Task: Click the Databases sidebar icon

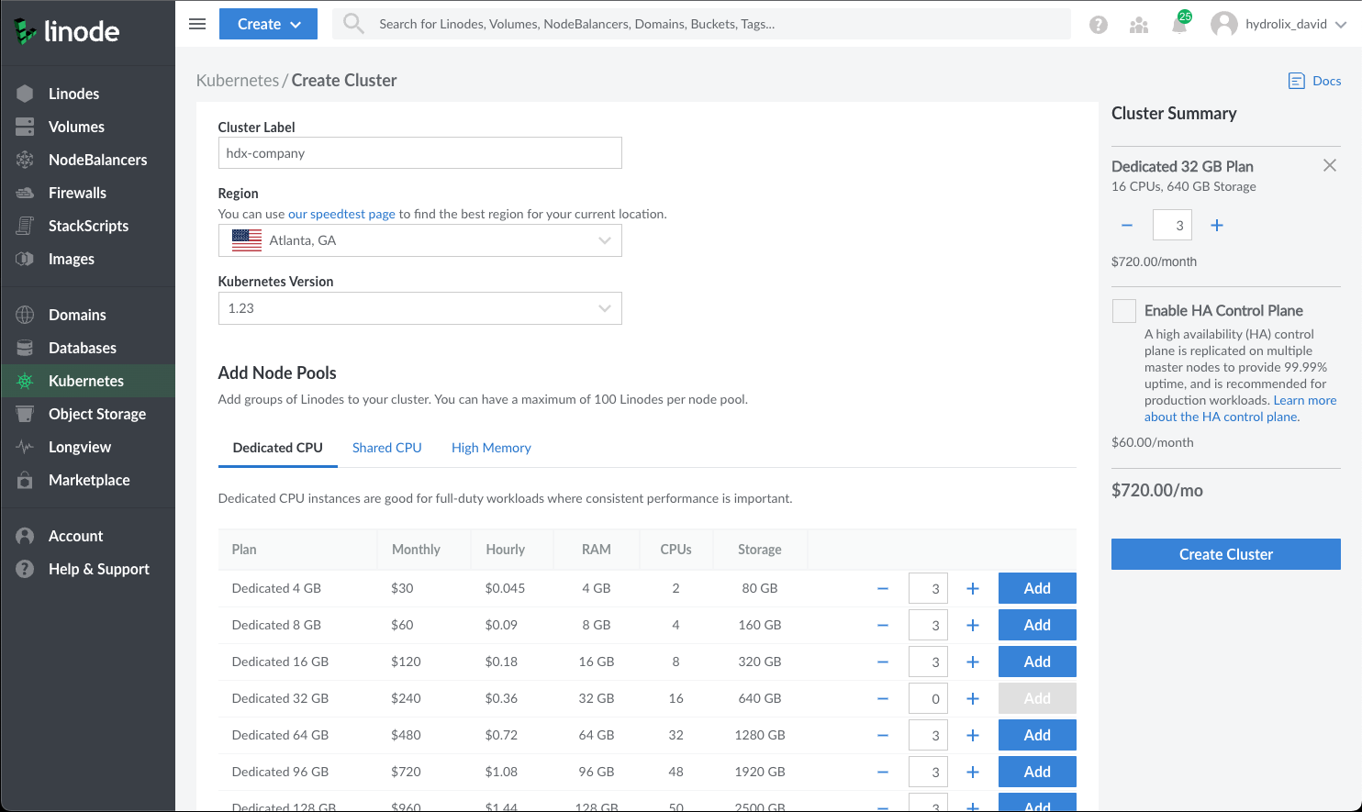Action: click(25, 348)
